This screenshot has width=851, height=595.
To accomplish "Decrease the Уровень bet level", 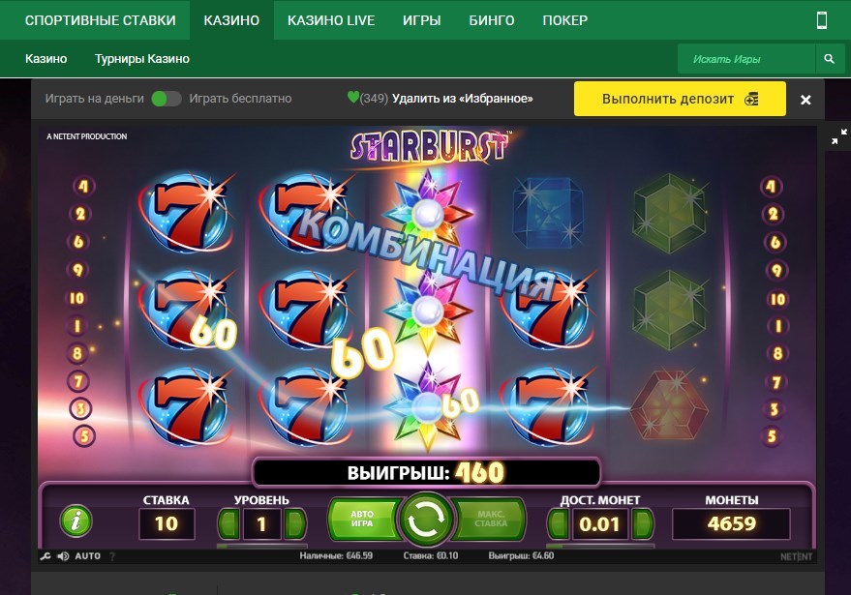I will 228,523.
